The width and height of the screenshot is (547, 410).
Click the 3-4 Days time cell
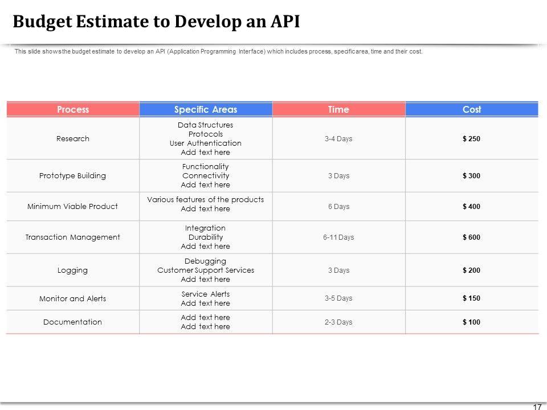coord(338,139)
